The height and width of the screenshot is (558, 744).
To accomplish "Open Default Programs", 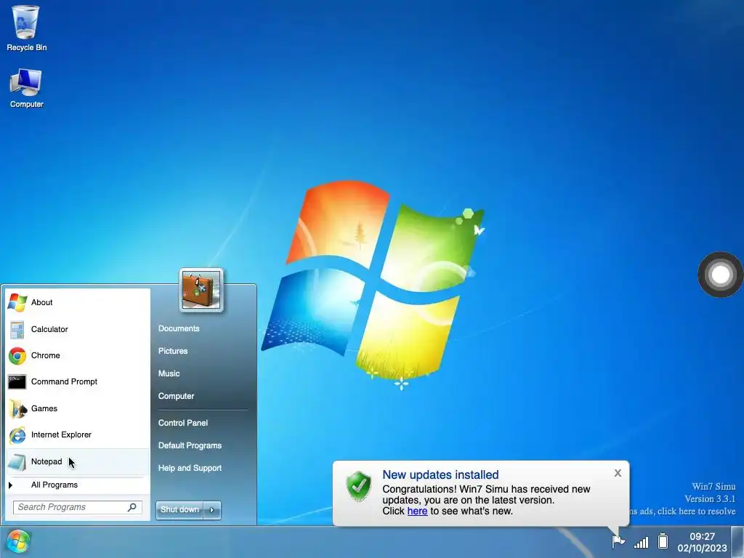I will (190, 445).
